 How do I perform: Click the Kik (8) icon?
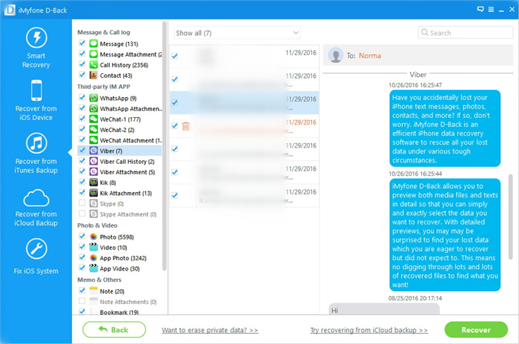[93, 183]
